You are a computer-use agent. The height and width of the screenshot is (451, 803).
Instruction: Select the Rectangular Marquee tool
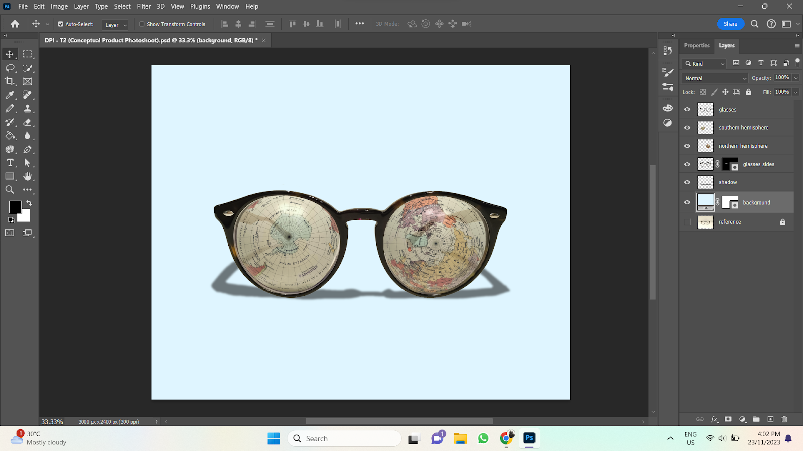pyautogui.click(x=28, y=54)
